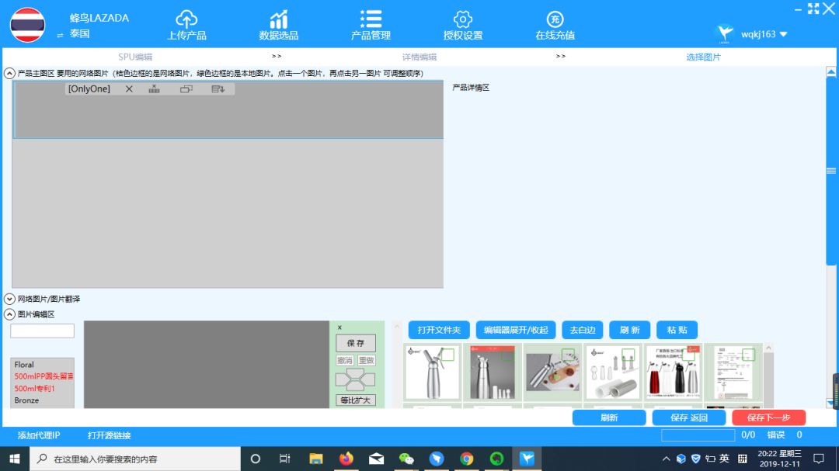Image resolution: width=839 pixels, height=471 pixels.
Task: Collapse the 产品主图区 section header
Action: point(8,73)
